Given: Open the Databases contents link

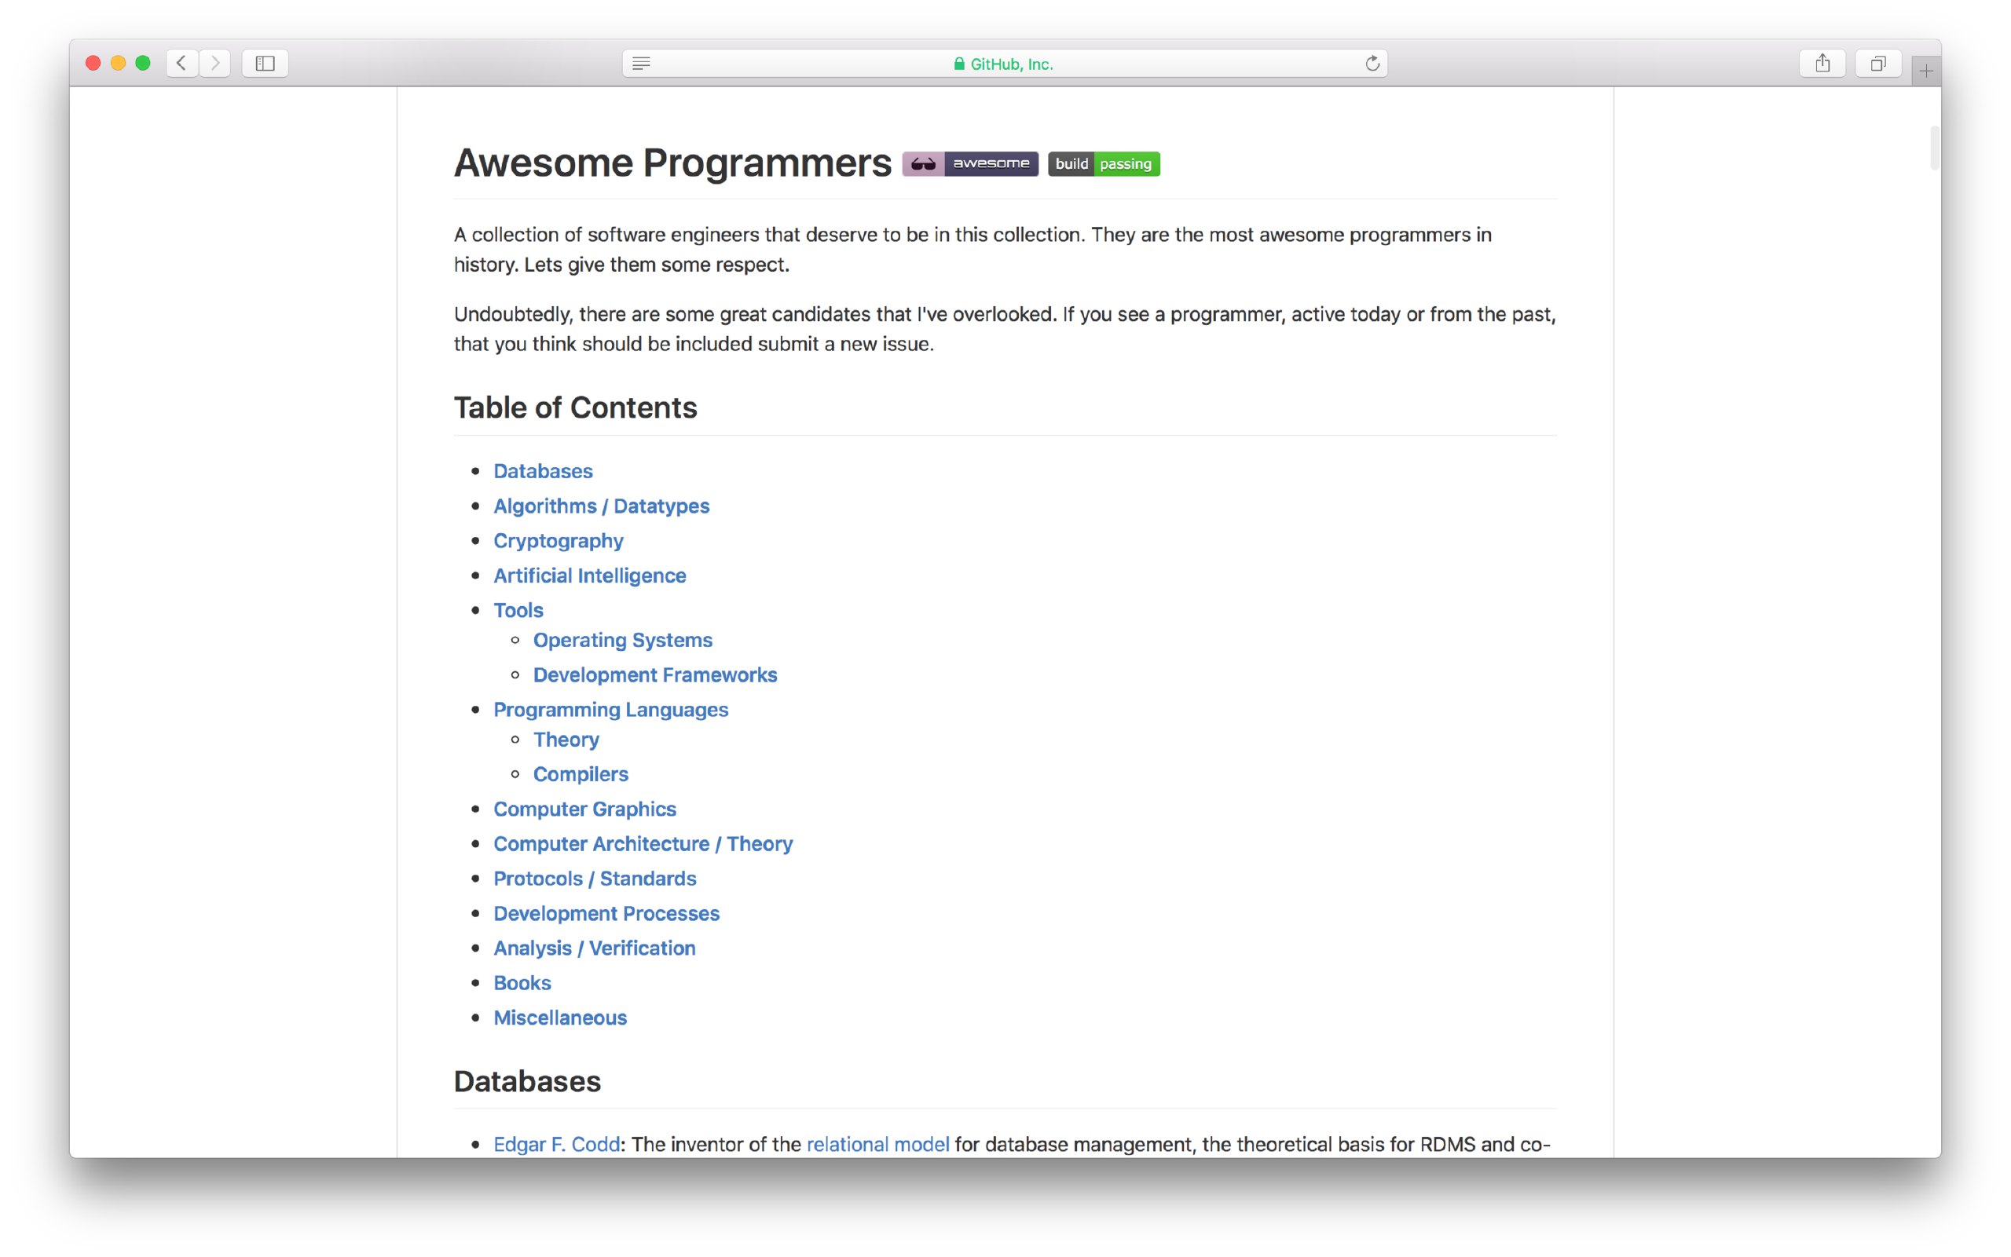Looking at the screenshot, I should pyautogui.click(x=543, y=470).
